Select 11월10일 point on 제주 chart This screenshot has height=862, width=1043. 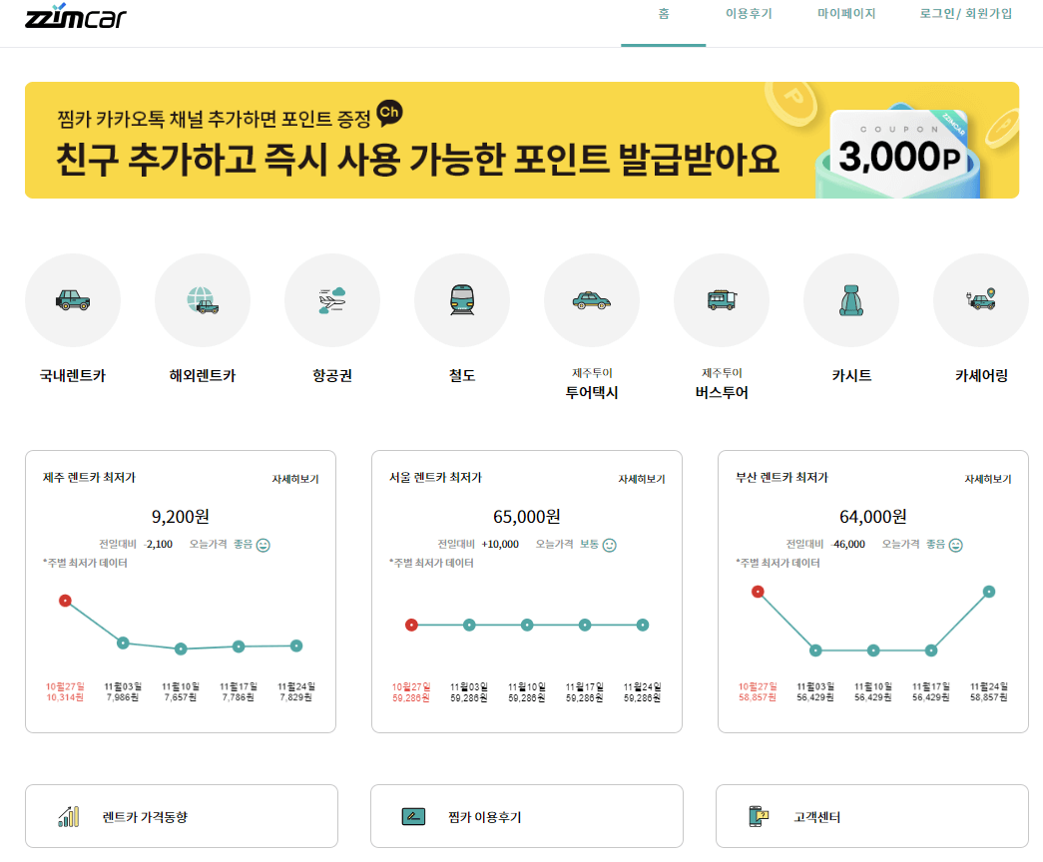click(181, 648)
